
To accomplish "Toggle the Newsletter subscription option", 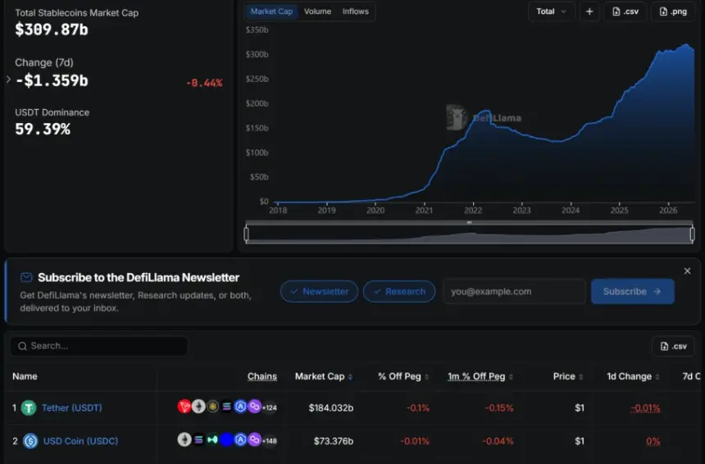I will coord(319,291).
